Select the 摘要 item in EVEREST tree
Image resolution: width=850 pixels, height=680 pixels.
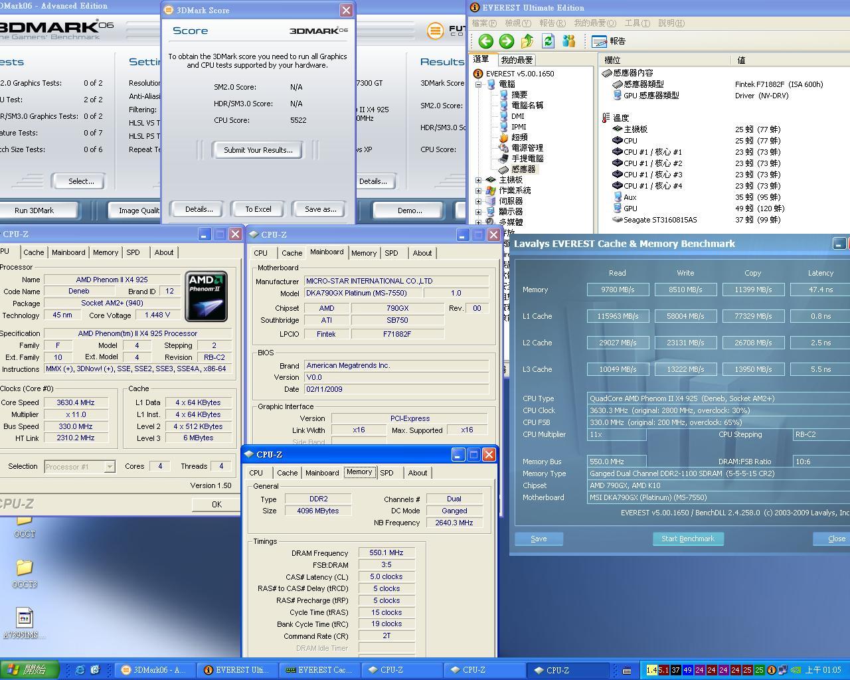tap(519, 95)
